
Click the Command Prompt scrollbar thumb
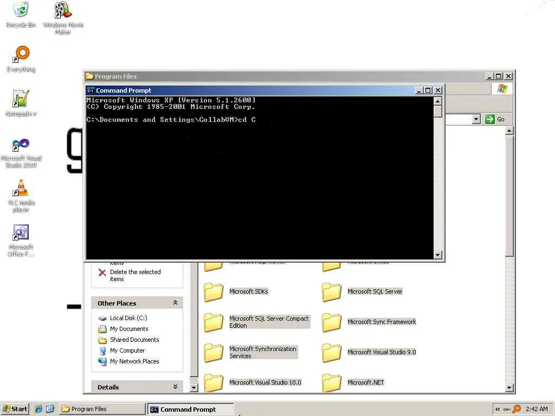coord(438,112)
